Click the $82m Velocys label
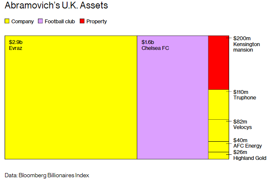 (x=243, y=124)
